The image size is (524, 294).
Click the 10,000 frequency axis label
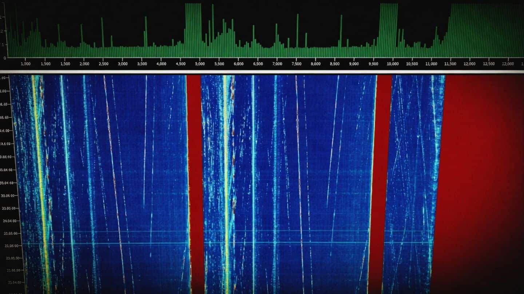pos(392,64)
